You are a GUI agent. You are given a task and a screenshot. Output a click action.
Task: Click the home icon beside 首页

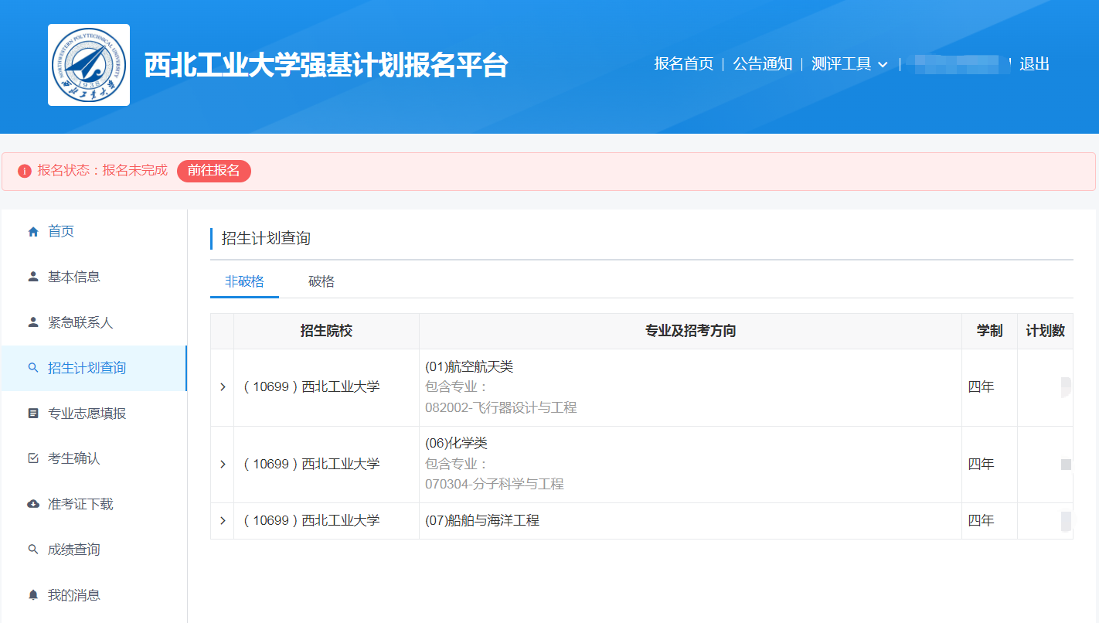(33, 232)
